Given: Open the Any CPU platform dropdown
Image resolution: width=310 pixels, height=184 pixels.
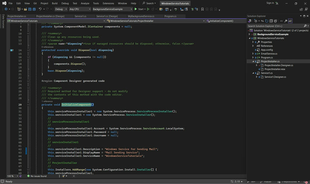Looking at the screenshot, I should point(80,9).
